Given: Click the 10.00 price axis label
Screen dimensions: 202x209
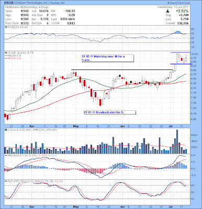Looking at the screenshot, I should tap(194, 54).
